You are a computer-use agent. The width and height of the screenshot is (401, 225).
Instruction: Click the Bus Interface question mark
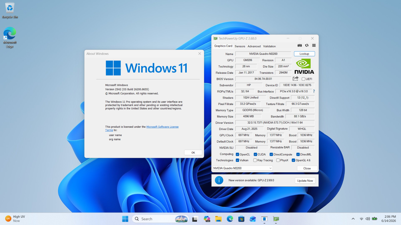pos(314,91)
